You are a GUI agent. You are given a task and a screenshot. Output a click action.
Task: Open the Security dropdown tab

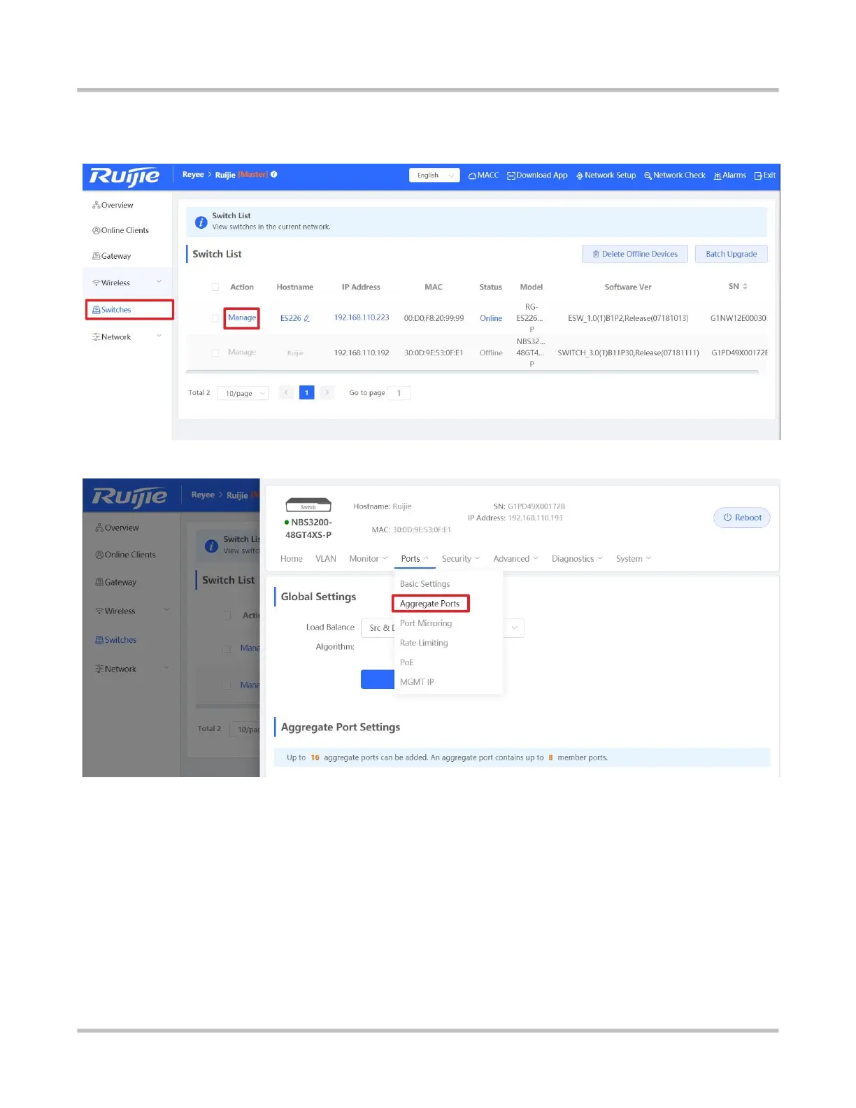click(461, 559)
